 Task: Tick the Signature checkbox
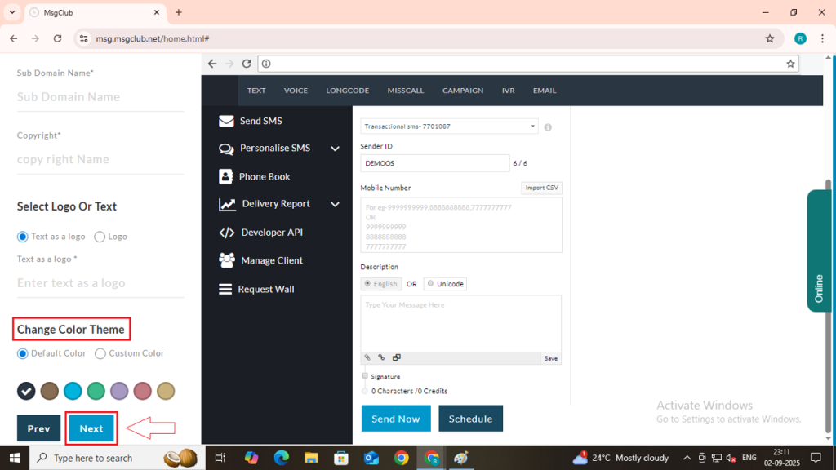[365, 375]
